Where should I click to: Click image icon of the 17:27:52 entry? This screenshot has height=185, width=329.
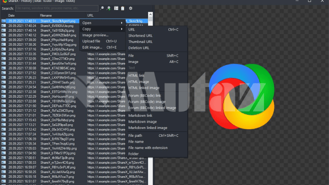[4, 73]
